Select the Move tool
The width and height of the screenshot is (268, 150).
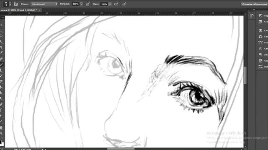[2, 25]
